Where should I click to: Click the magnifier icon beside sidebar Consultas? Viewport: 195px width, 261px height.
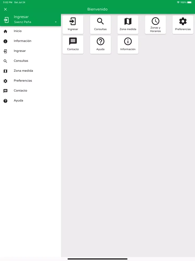5,61
